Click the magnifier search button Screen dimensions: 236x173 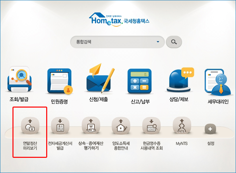[x=174, y=42]
